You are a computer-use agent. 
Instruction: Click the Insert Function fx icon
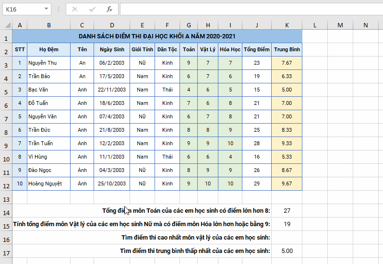[109, 9]
